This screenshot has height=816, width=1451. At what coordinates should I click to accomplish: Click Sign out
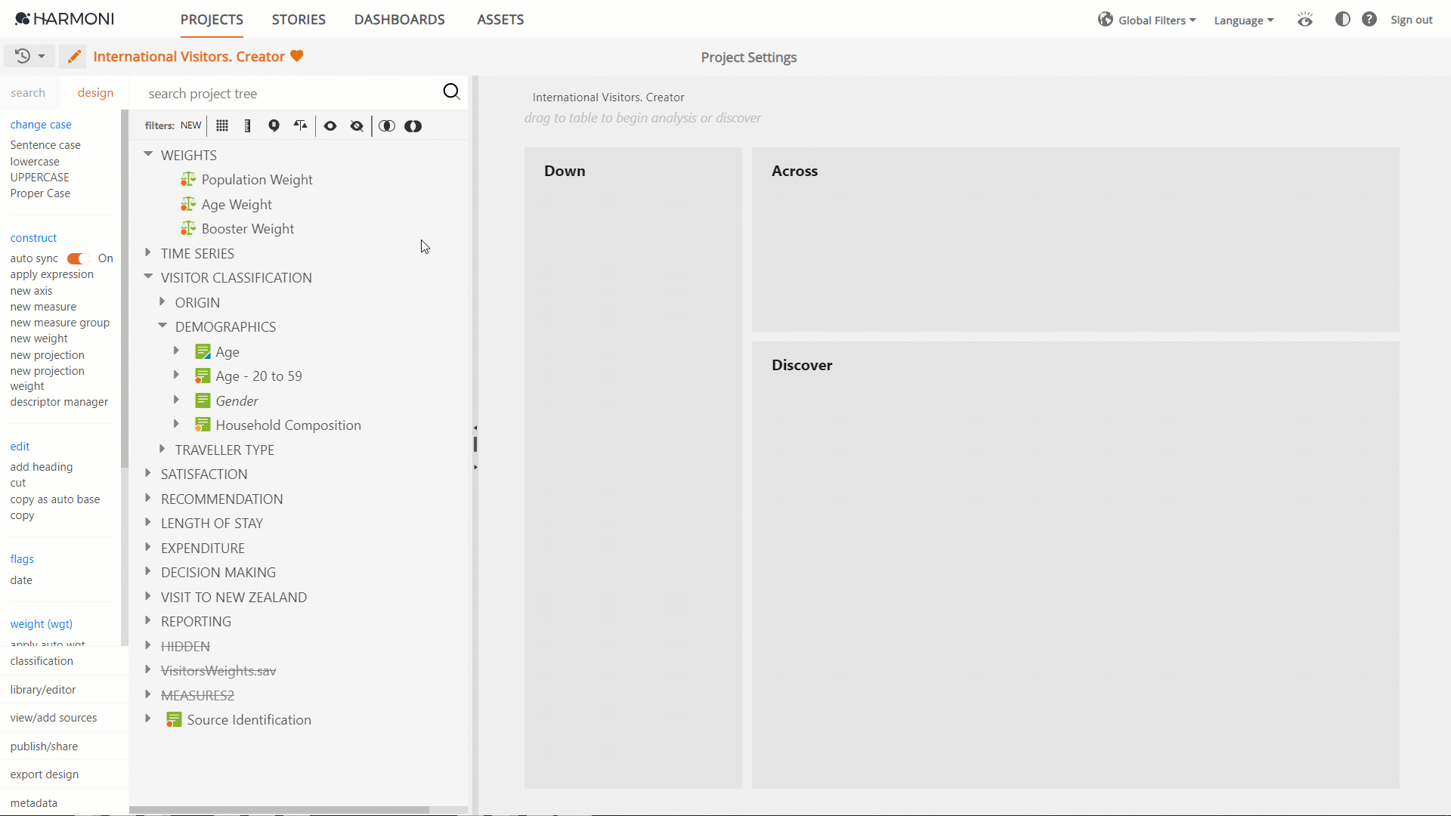point(1411,20)
